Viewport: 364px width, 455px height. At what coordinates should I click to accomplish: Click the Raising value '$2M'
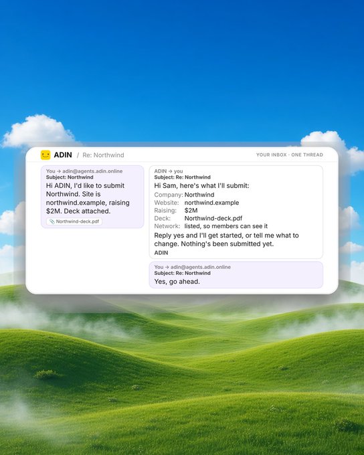click(x=191, y=210)
